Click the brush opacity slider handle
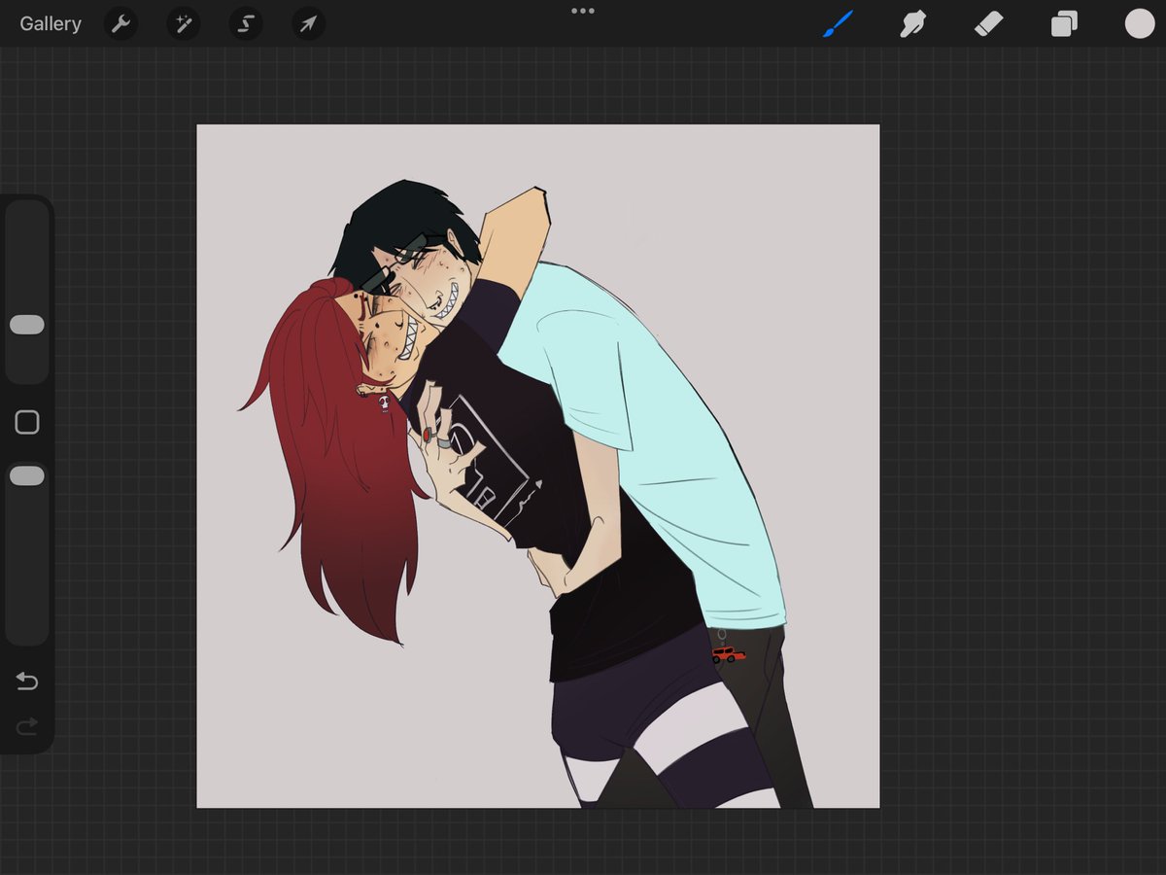 (27, 475)
